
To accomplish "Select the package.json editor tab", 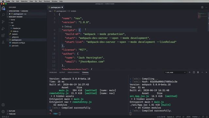I will pos(56,7).
